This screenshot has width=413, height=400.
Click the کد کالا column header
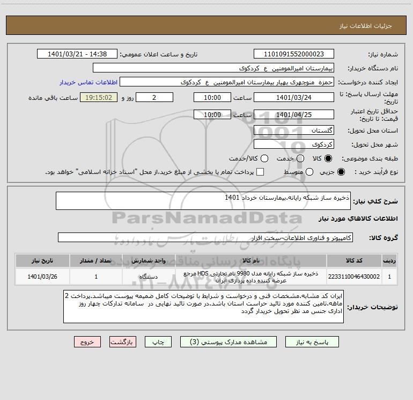pyautogui.click(x=354, y=260)
